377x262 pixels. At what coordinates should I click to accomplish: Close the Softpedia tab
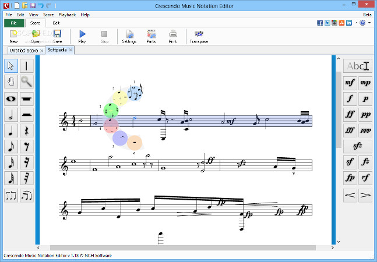click(x=71, y=50)
